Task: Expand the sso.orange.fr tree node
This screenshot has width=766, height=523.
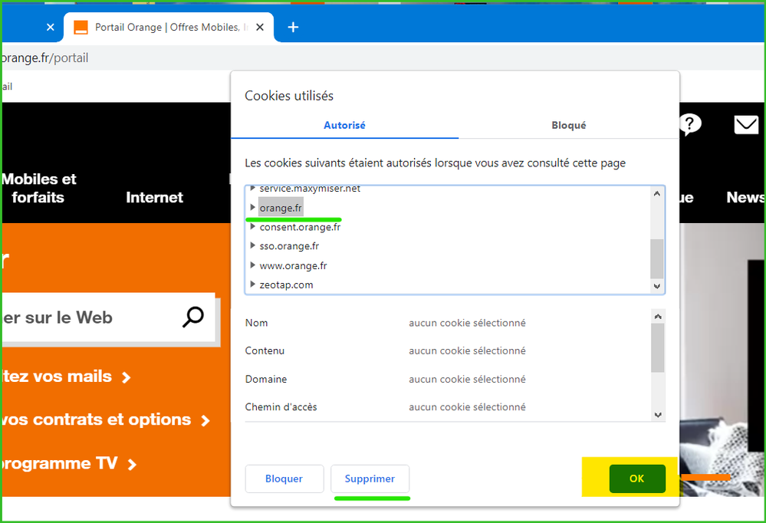Action: (x=253, y=246)
